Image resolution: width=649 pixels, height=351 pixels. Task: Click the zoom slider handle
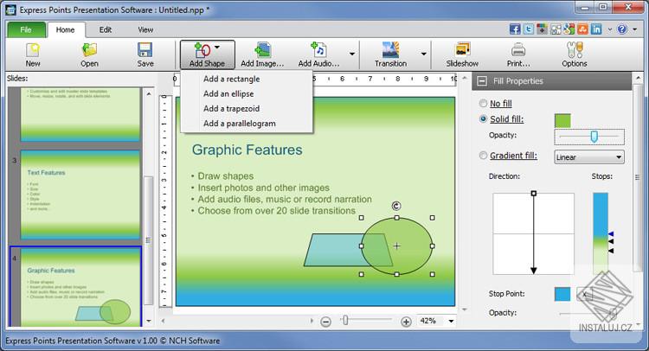[345, 320]
